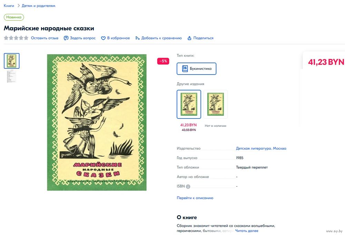The width and height of the screenshot is (345, 235).
Task: Click the first rating star
Action: pyautogui.click(x=6, y=38)
